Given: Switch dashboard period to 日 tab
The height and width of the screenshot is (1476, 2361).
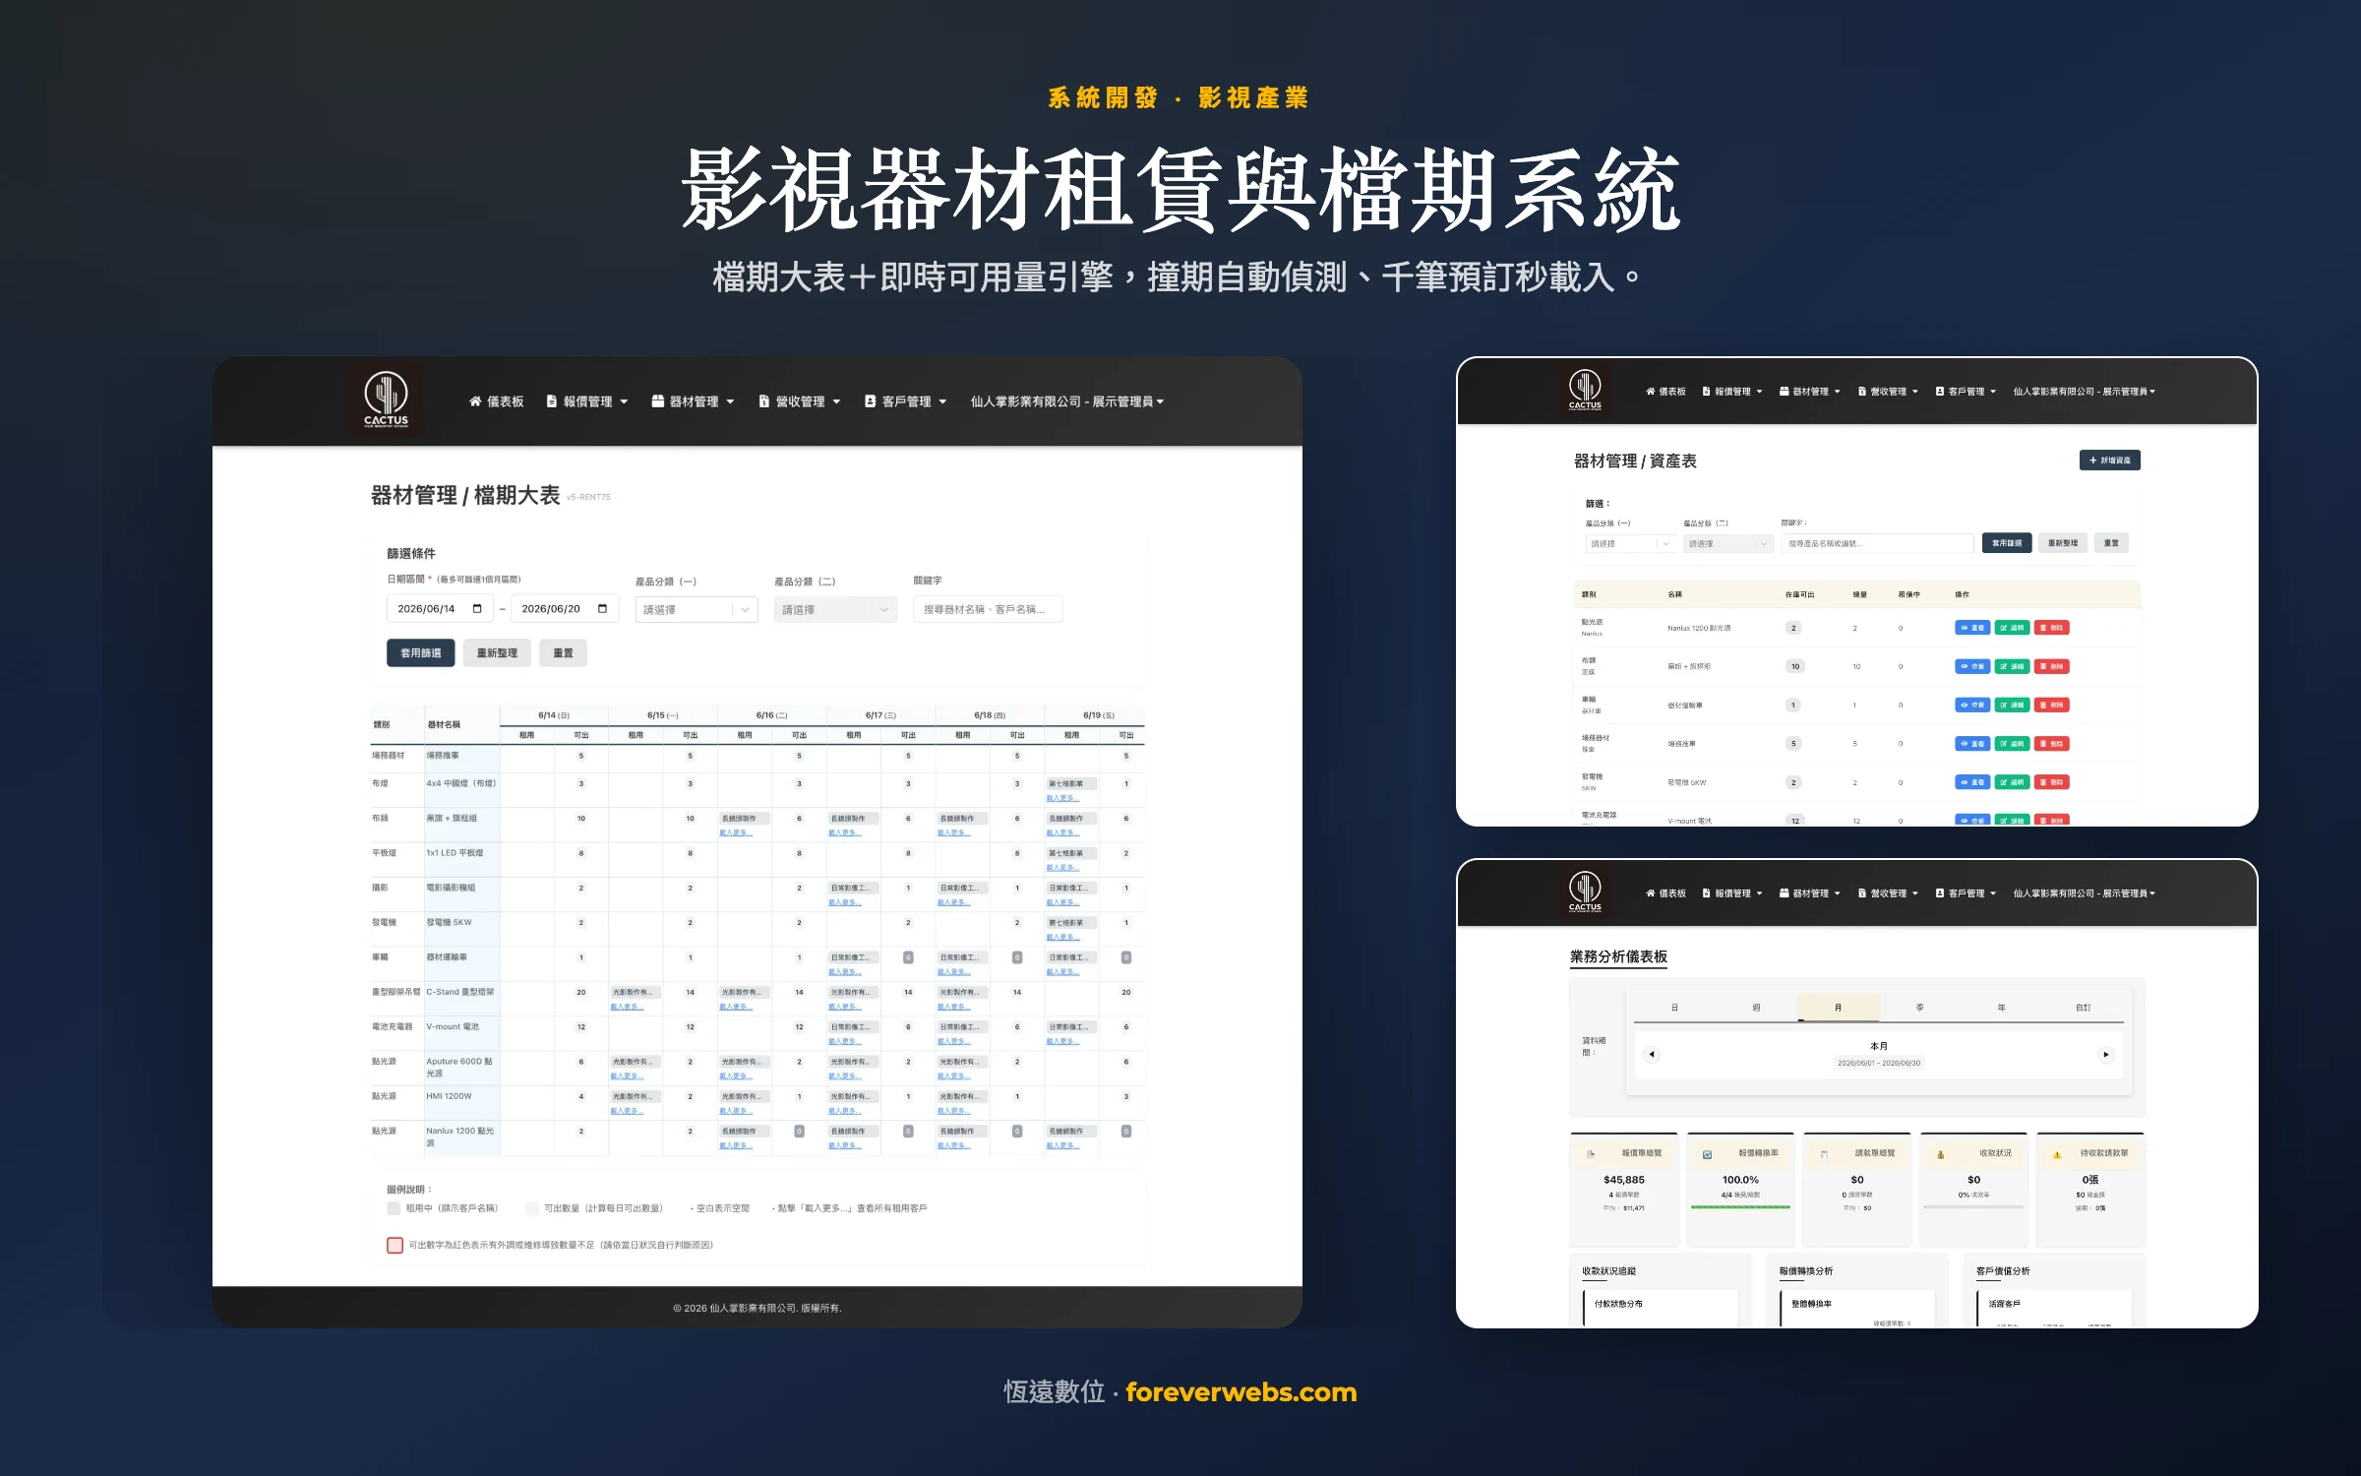Looking at the screenshot, I should pos(1674,1008).
